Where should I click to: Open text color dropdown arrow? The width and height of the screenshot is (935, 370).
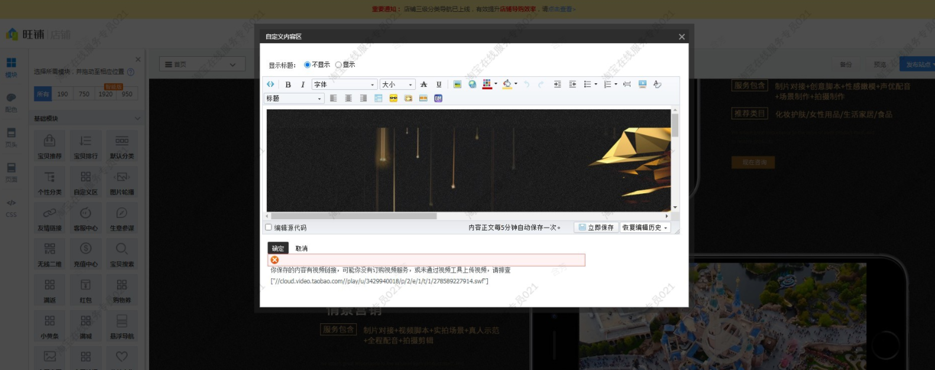tap(496, 84)
